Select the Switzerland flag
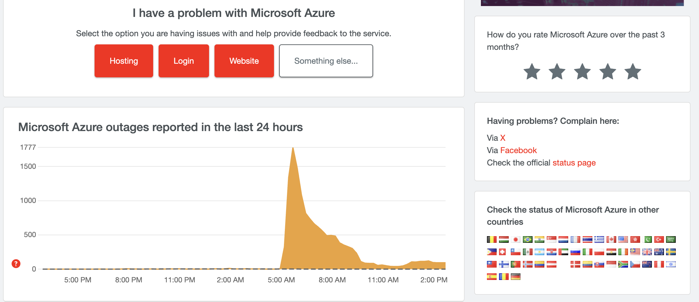The image size is (699, 302). pos(502,252)
